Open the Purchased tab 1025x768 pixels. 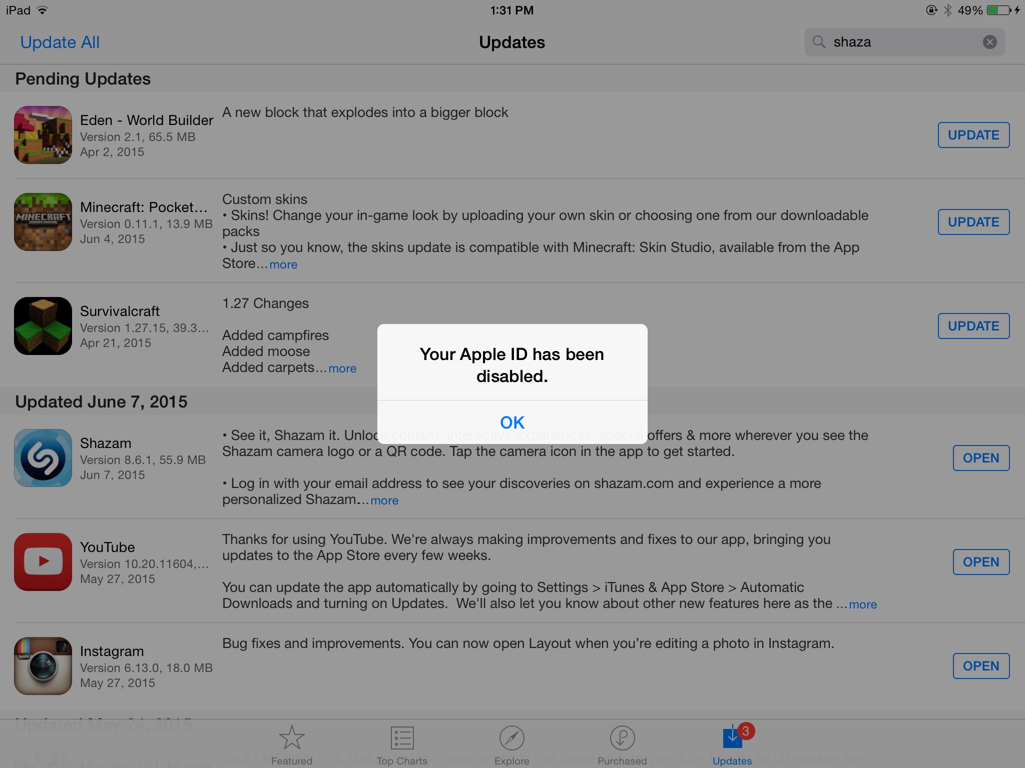tap(622, 745)
